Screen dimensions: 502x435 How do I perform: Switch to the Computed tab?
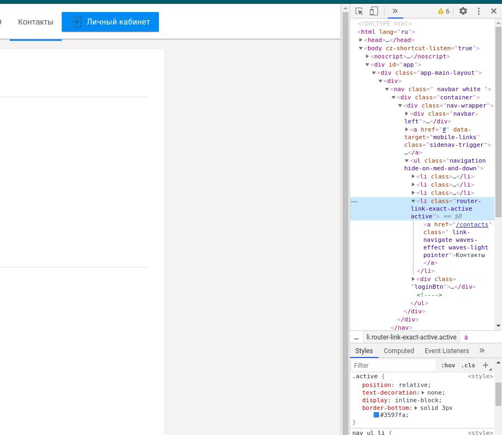[399, 351]
